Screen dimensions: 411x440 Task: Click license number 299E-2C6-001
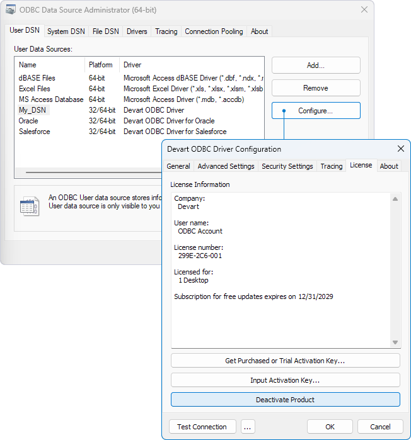coord(200,256)
